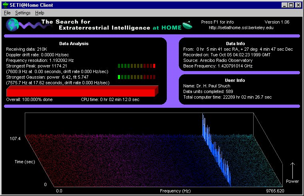Click 'Version 1.06' text

click(277, 22)
